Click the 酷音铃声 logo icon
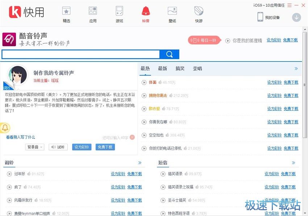 tap(9, 39)
